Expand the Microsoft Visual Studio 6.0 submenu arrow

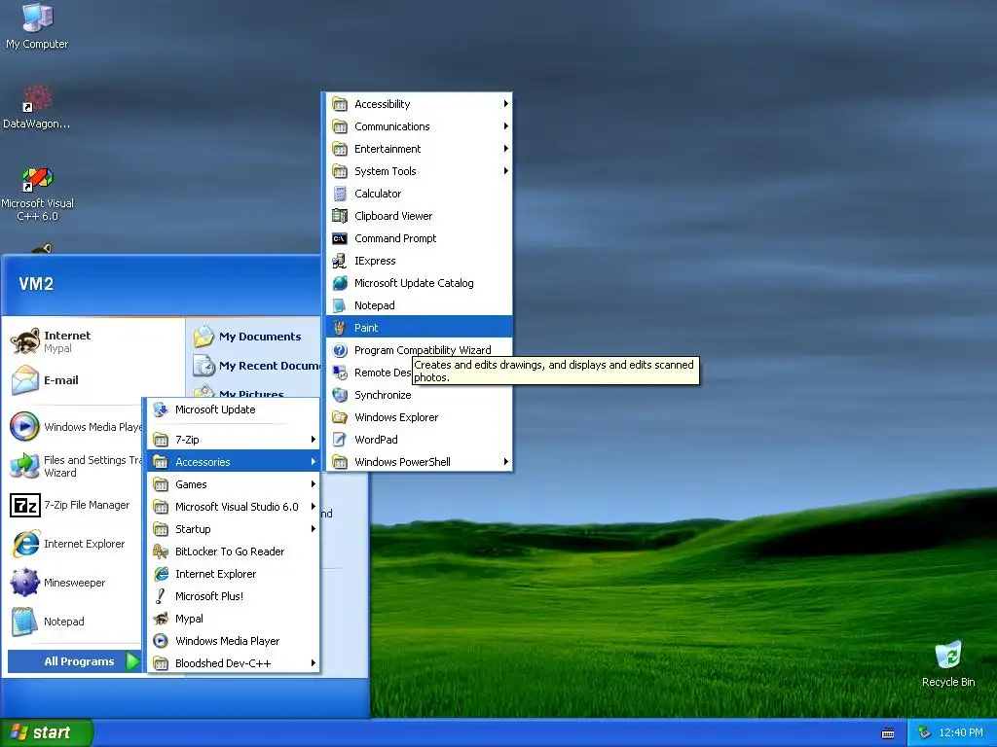(313, 506)
